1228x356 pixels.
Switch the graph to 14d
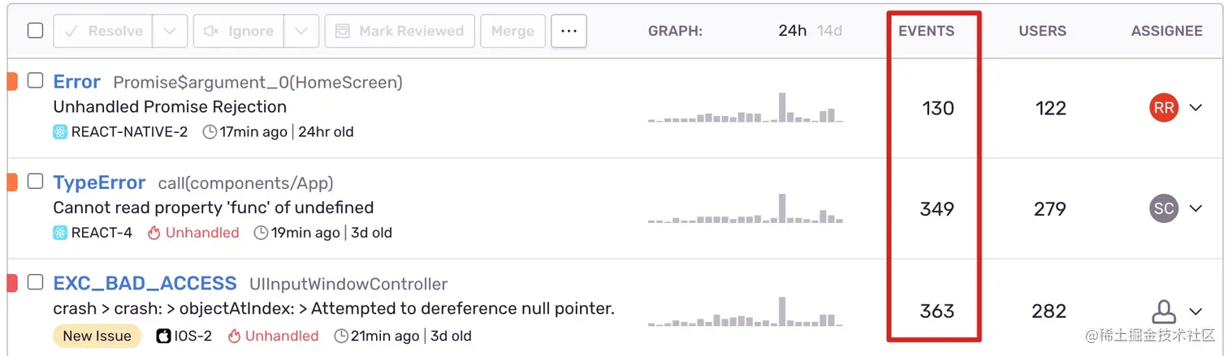pyautogui.click(x=829, y=31)
